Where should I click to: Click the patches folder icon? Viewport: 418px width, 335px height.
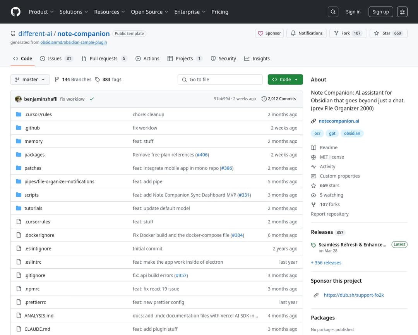19,168
